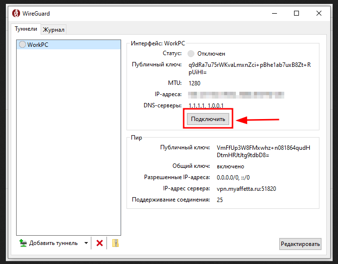Delete selected tunnel with red X icon

click(100, 243)
